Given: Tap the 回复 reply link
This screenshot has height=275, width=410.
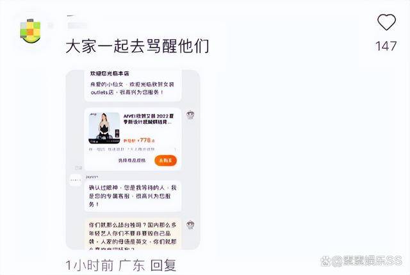Looking at the screenshot, I should click(x=163, y=265).
